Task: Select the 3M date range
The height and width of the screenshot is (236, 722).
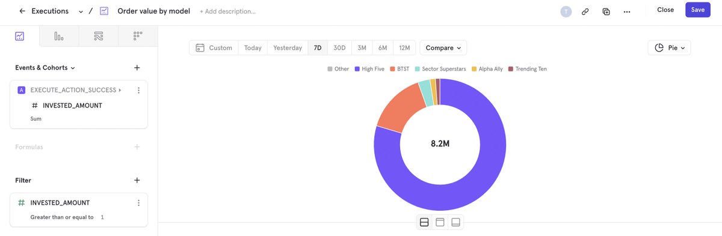Action: click(x=362, y=47)
